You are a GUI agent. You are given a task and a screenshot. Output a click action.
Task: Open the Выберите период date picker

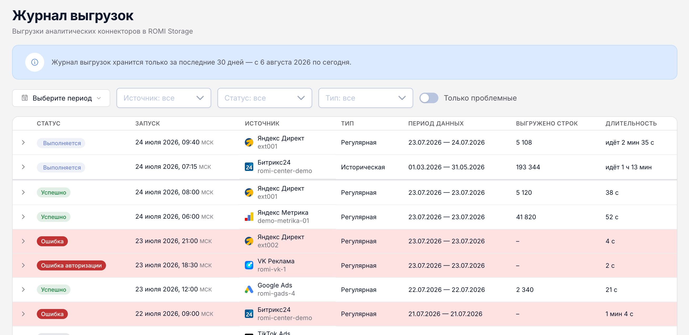tap(61, 98)
